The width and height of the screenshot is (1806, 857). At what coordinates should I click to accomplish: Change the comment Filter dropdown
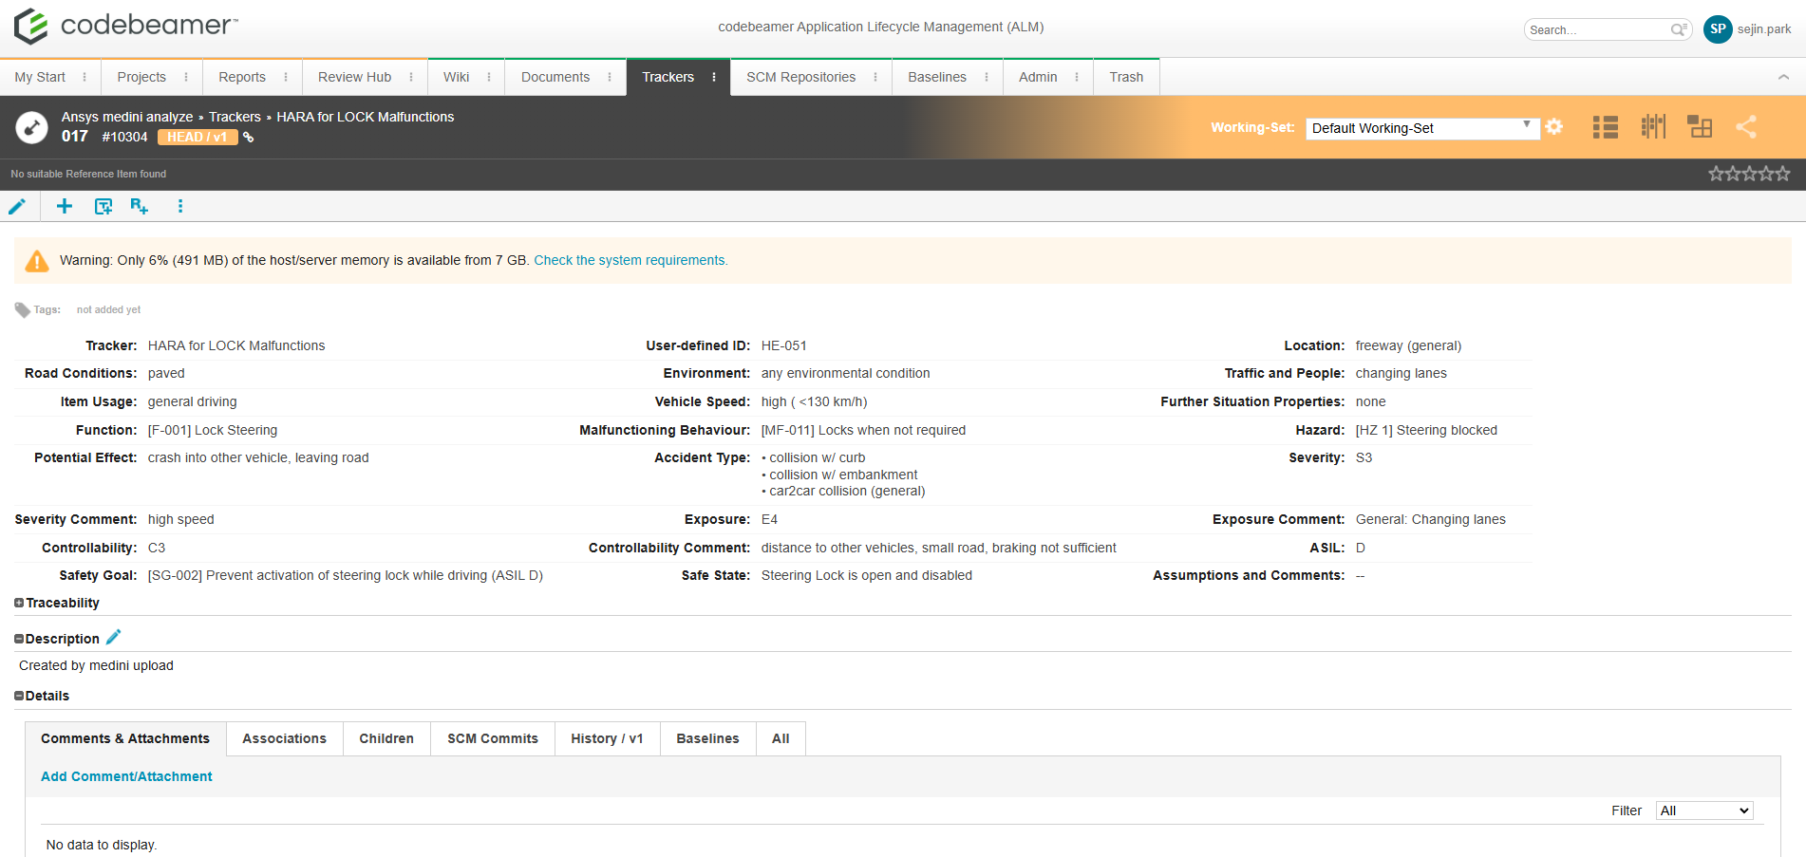(x=1703, y=810)
